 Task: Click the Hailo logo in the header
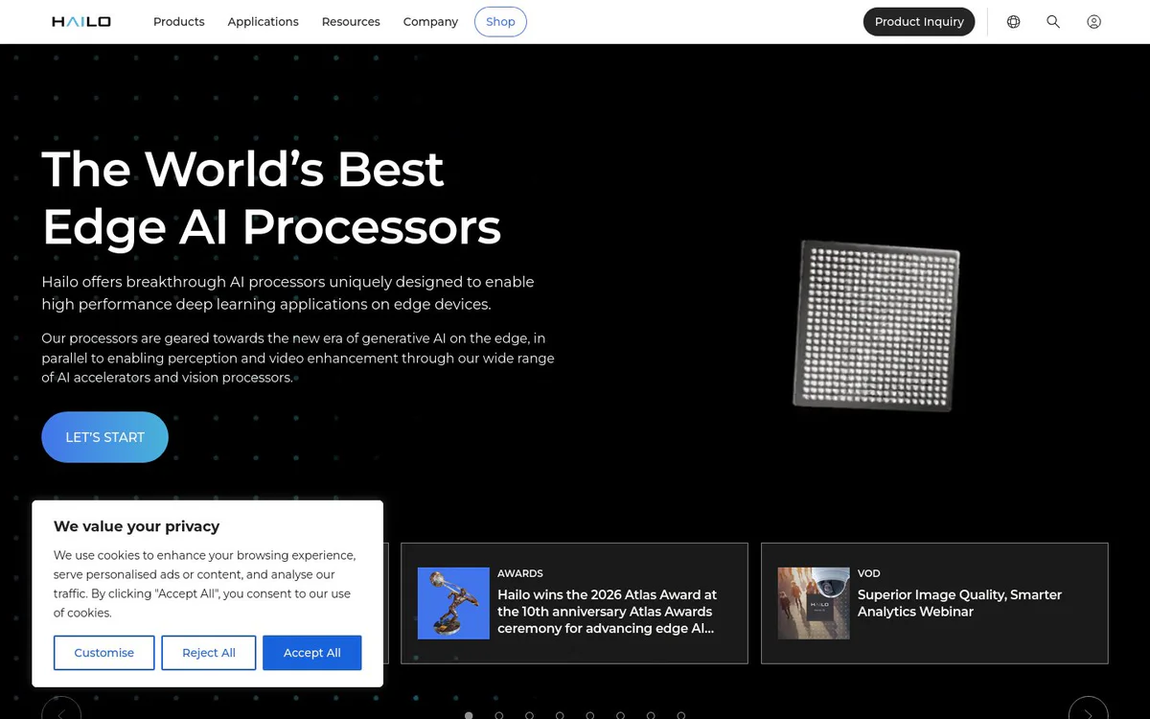pos(81,21)
